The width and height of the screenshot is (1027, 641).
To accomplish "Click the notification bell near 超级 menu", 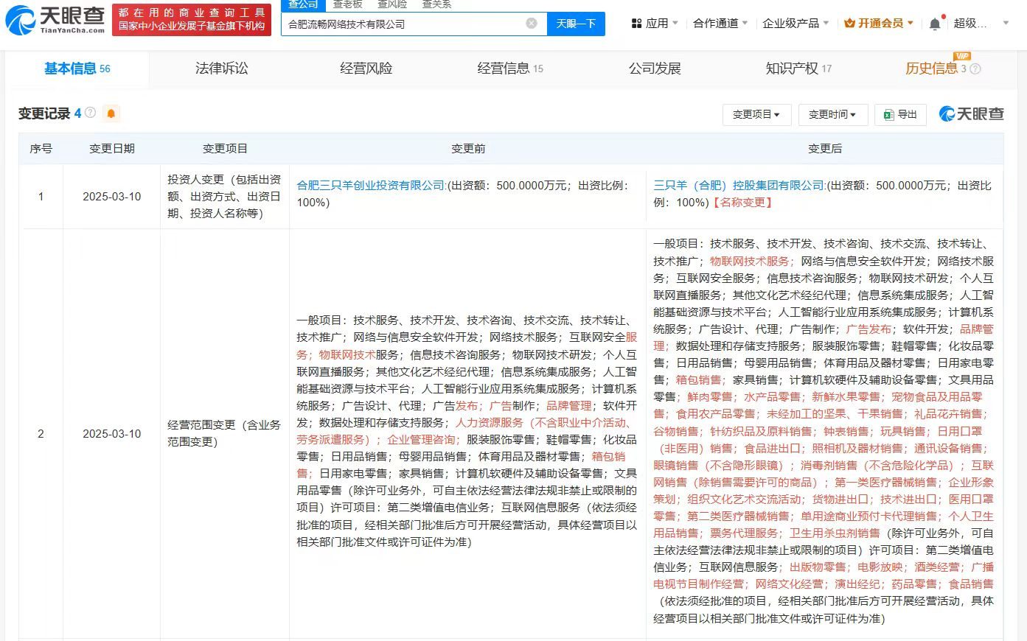I will [x=934, y=23].
